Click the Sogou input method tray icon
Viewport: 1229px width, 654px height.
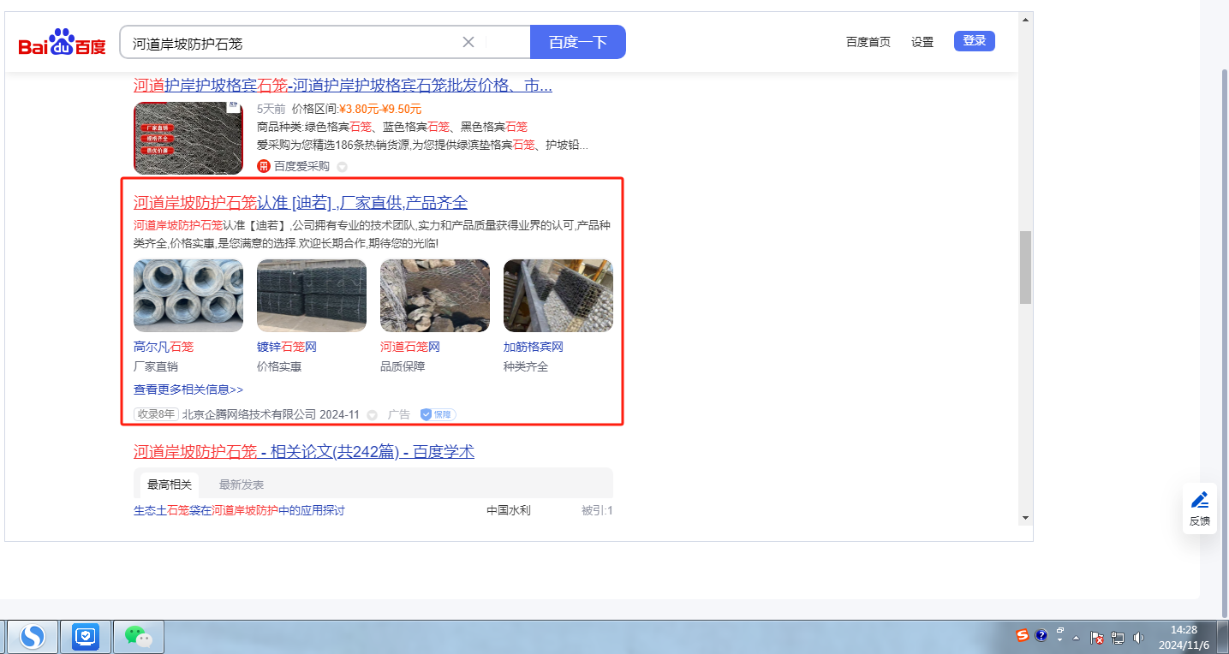[1022, 635]
